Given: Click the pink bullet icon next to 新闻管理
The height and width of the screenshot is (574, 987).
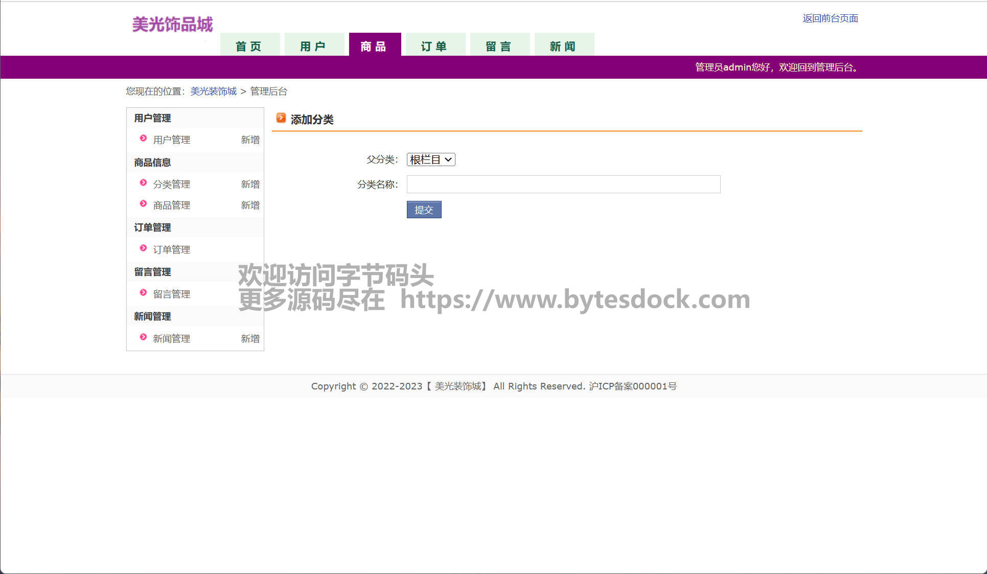Looking at the screenshot, I should (x=144, y=337).
